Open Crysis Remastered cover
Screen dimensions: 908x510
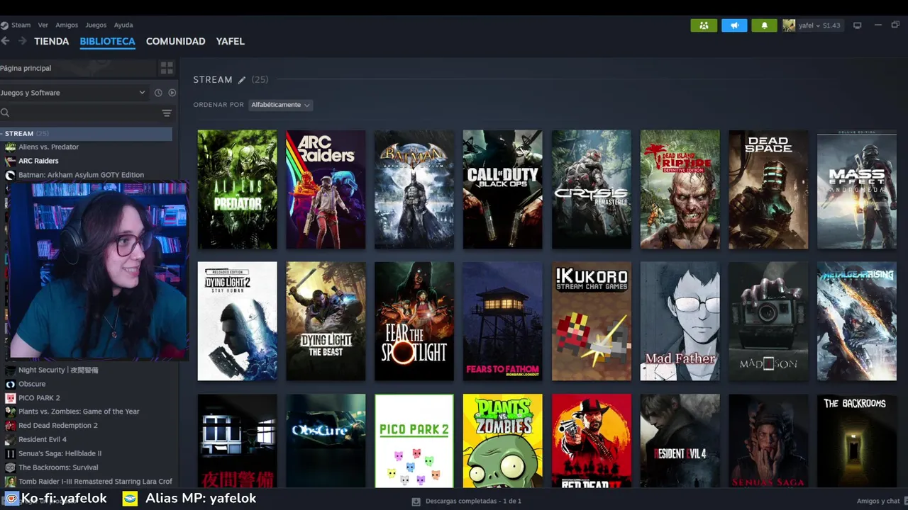[591, 189]
